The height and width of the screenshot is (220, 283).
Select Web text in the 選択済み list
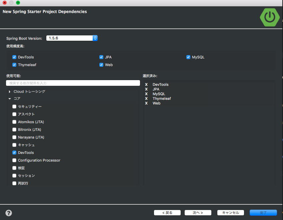pos(156,103)
